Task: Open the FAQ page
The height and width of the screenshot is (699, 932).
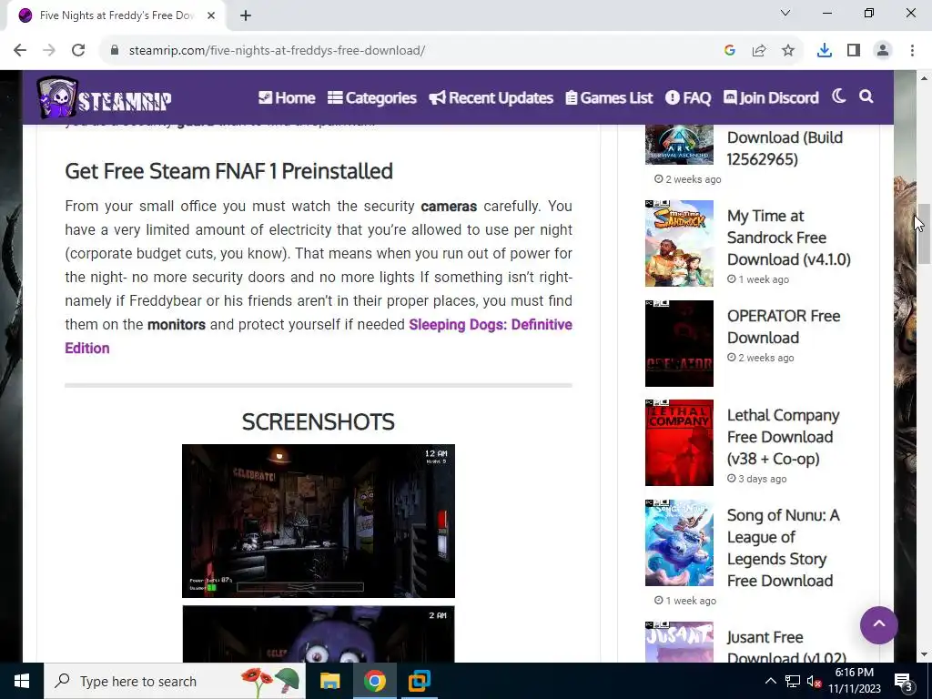Action: 688,97
